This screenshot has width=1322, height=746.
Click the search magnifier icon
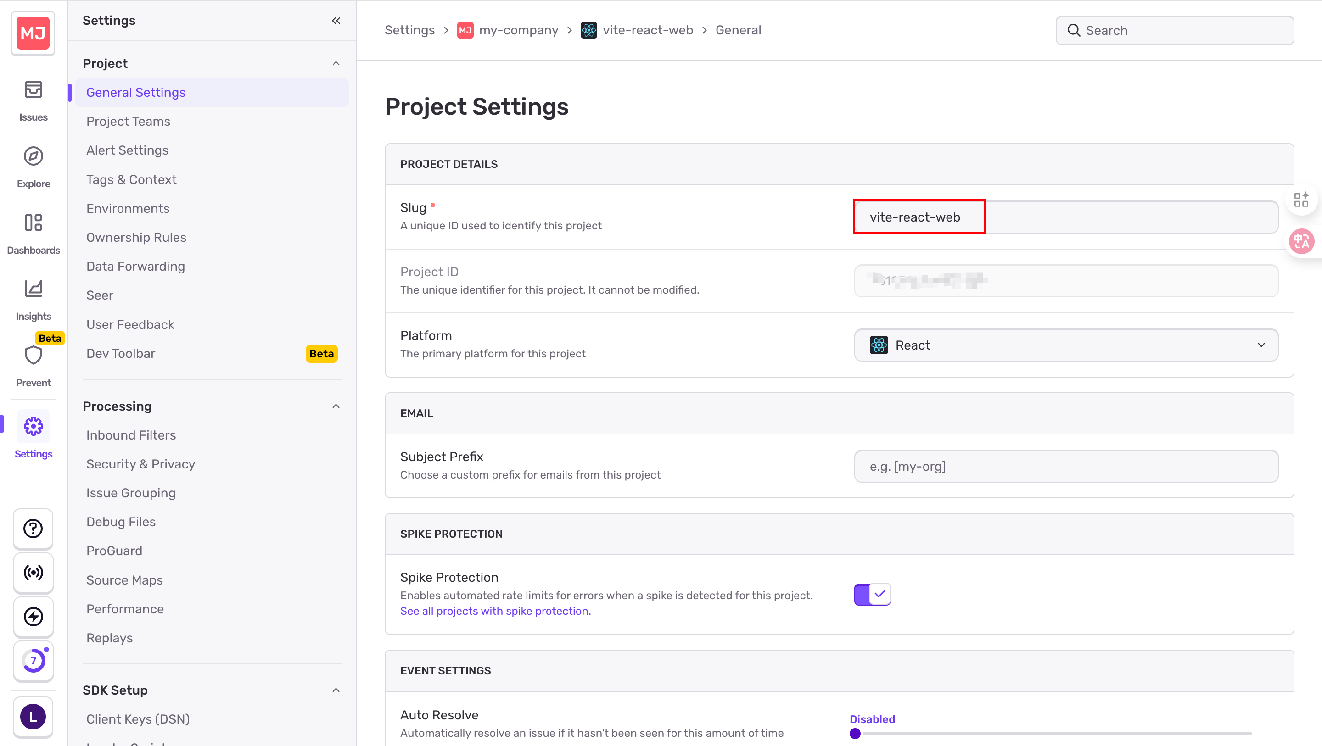point(1074,30)
